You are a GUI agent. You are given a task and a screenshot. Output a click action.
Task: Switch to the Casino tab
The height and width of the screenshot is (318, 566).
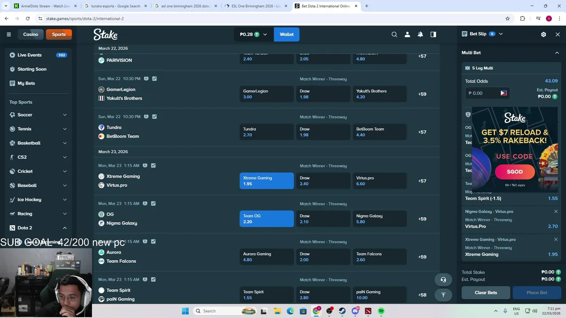tap(31, 34)
